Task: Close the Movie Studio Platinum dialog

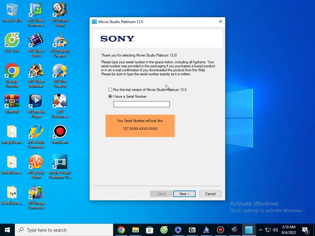Action: point(220,22)
